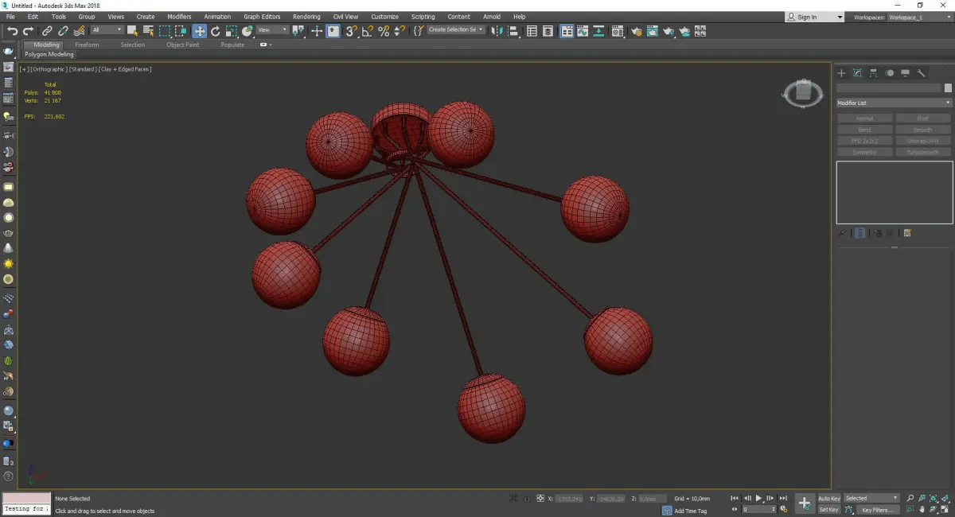Click the Symmetry modifier button
Viewport: 955px width, 517px height.
[x=864, y=152]
